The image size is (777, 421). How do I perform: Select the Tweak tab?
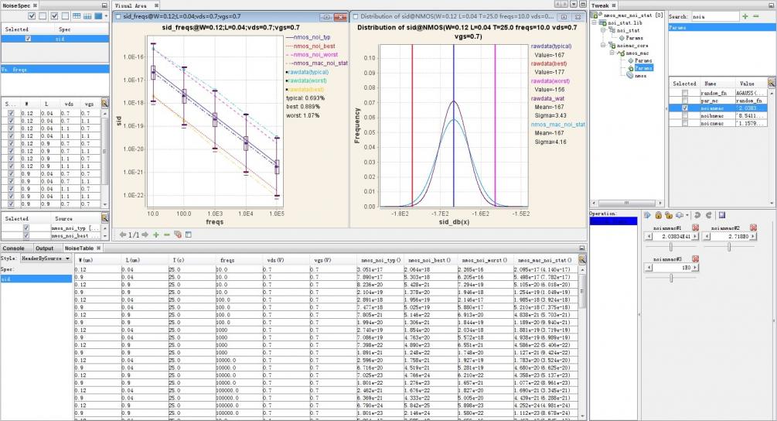point(603,5)
